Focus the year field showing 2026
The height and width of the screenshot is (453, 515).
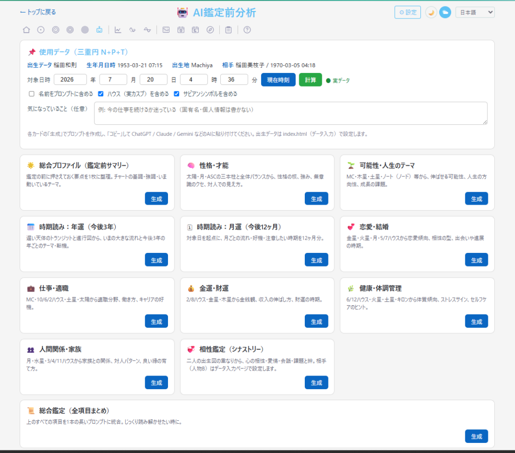(70, 79)
